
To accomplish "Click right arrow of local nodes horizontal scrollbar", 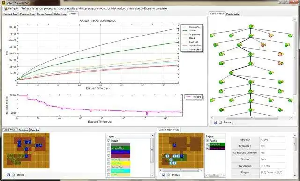I will [291, 117].
